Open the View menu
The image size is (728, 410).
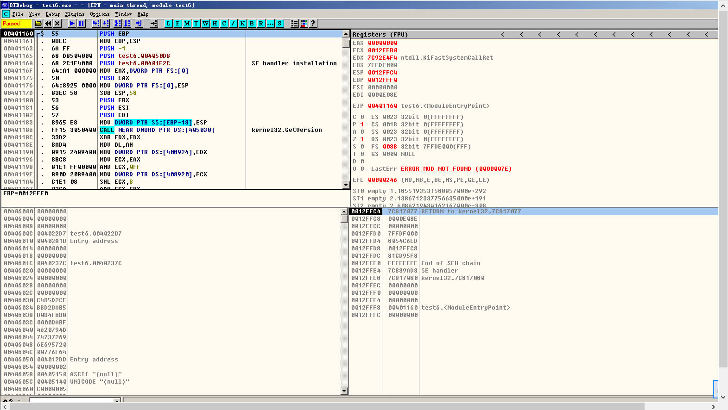(x=34, y=14)
